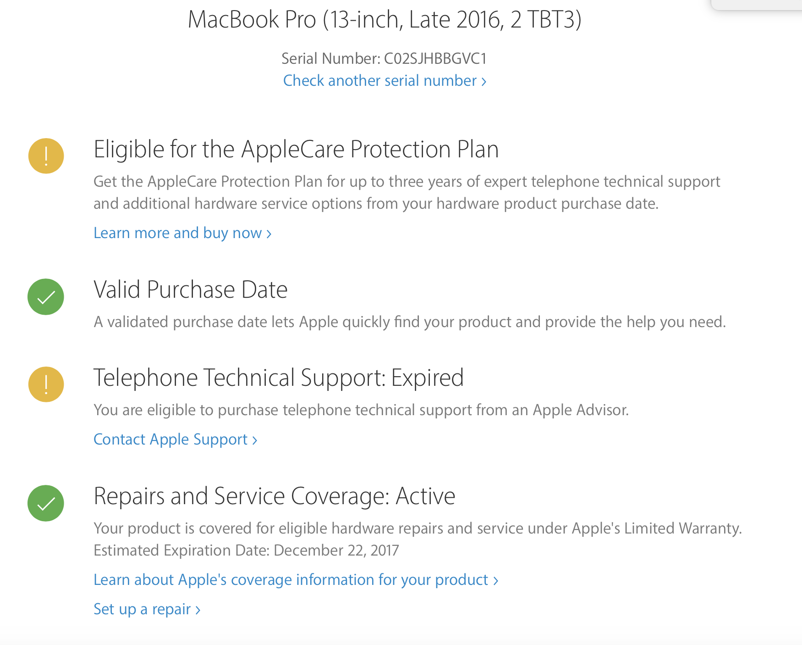This screenshot has height=645, width=802.
Task: Click the MacBook Pro 13-inch Late 2016 title
Action: (385, 20)
